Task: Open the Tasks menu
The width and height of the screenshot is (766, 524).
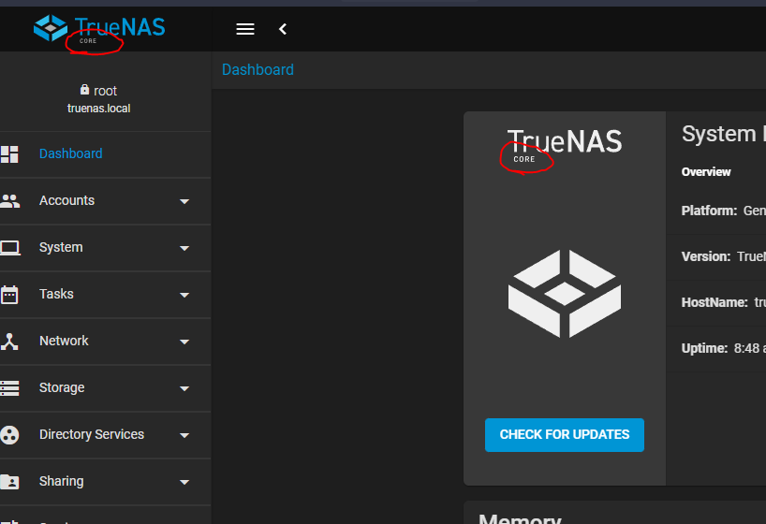Action: click(x=106, y=295)
